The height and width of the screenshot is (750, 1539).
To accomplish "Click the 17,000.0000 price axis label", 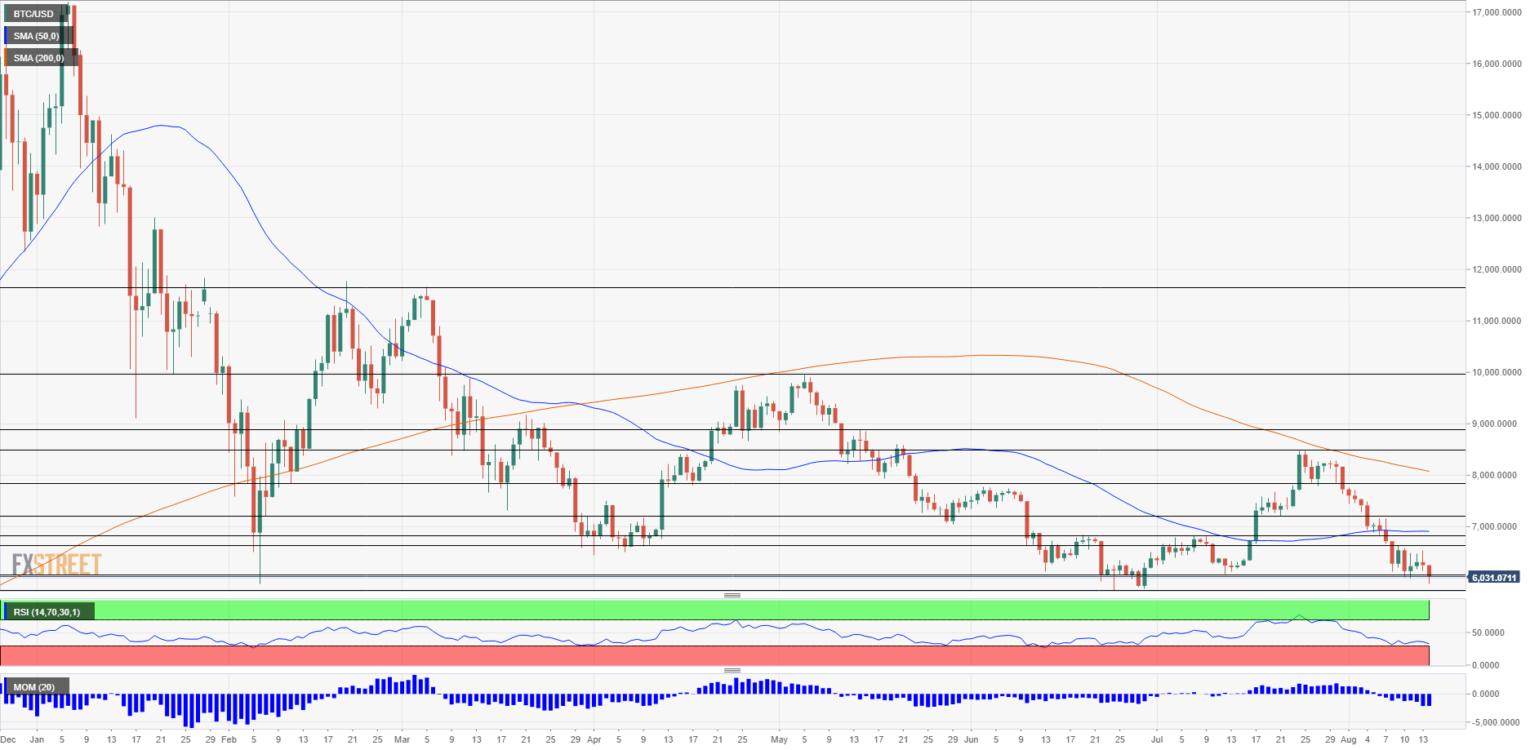I will (x=1497, y=12).
